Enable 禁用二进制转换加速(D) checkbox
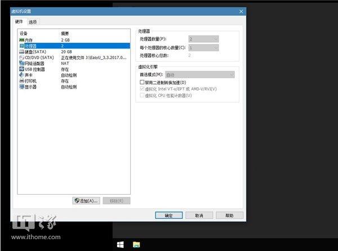Image resolution: width=338 pixels, height=251 pixels. click(x=142, y=82)
